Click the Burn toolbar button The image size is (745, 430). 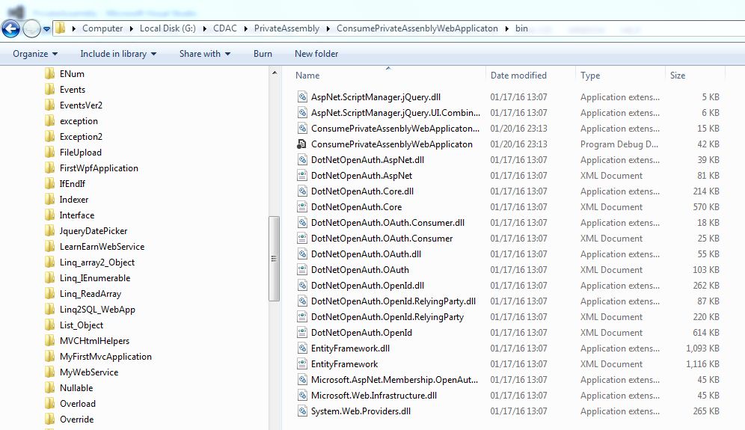click(263, 54)
